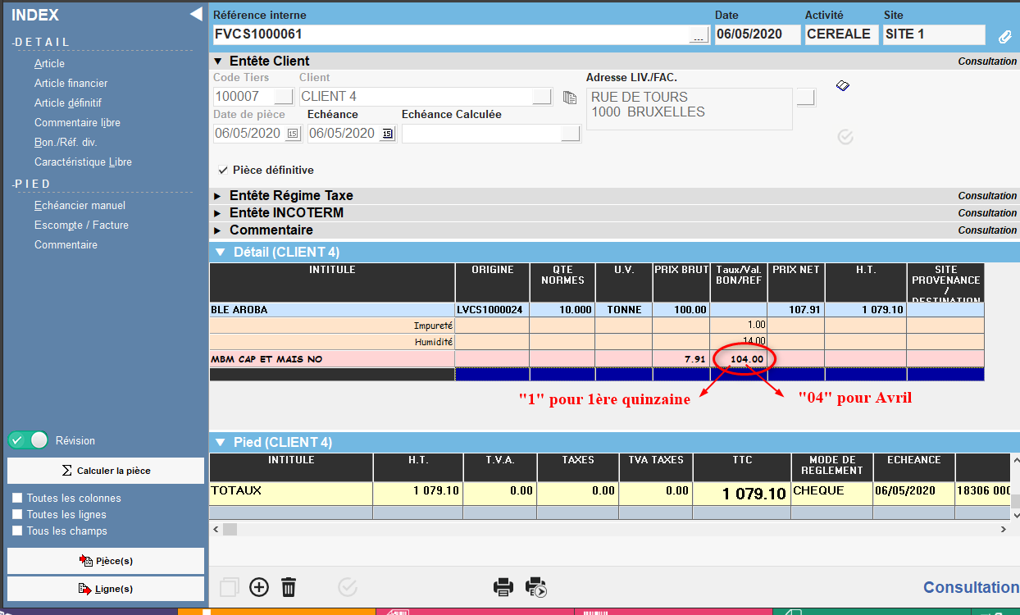Click the printer icon
The image size is (1020, 615).
click(503, 587)
